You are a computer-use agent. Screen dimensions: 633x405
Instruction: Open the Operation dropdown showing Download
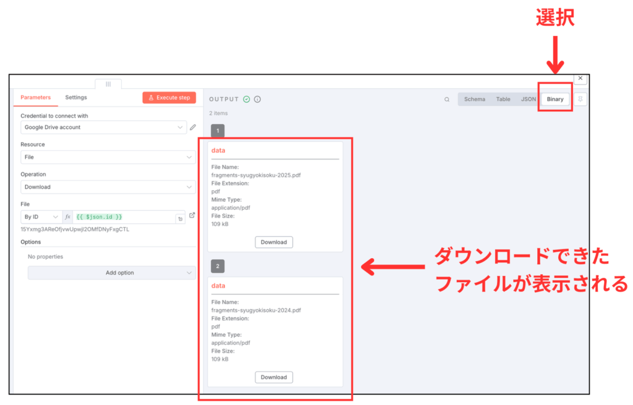[108, 186]
